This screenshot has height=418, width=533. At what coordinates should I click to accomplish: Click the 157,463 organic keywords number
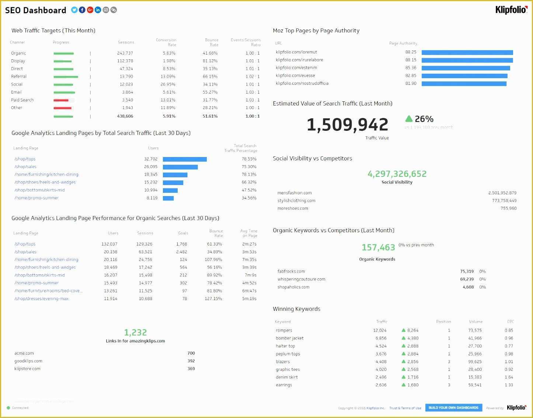(x=378, y=247)
